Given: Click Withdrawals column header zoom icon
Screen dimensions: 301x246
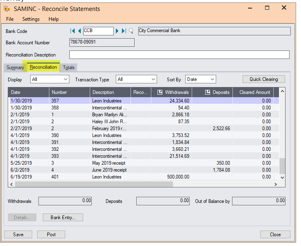Looking at the screenshot, I should (159, 92).
